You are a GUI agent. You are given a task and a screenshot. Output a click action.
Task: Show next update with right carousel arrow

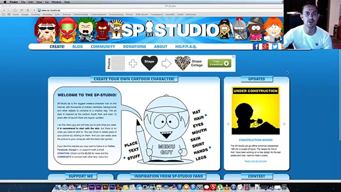coord(285,124)
